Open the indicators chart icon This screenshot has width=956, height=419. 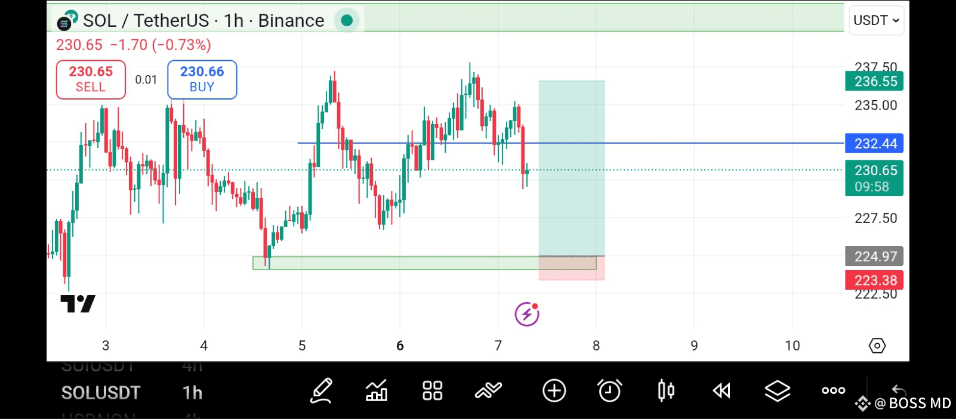[x=377, y=391]
